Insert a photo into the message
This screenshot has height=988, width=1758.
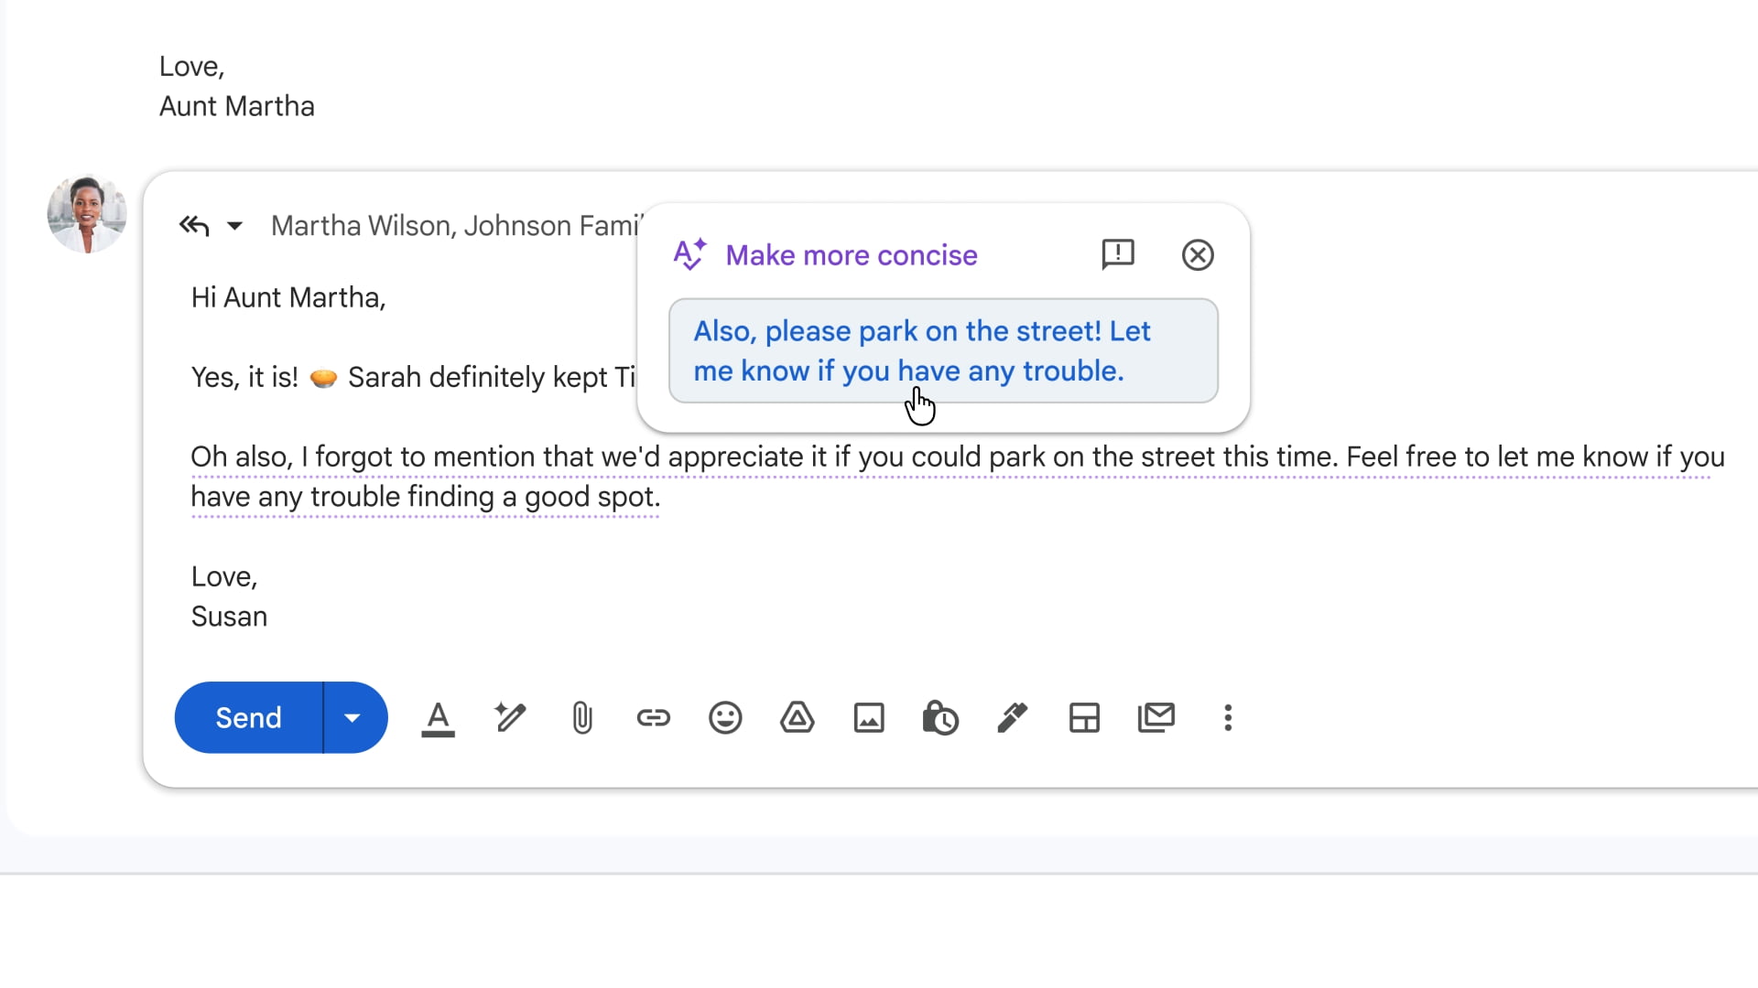(868, 717)
